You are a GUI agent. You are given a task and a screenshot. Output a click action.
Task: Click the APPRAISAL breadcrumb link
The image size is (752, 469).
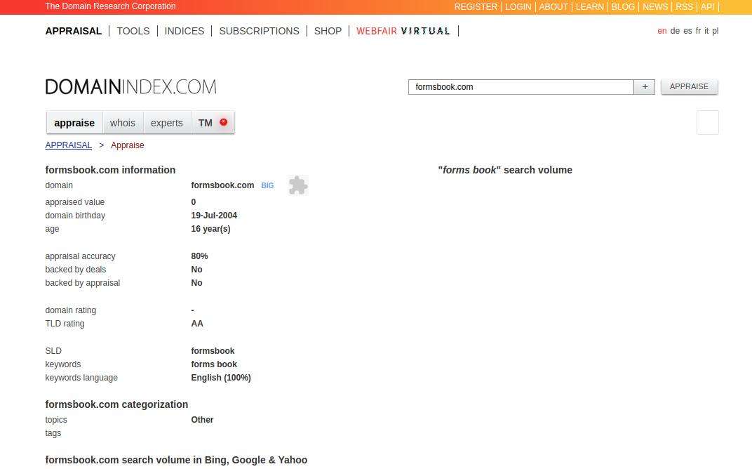pos(69,145)
